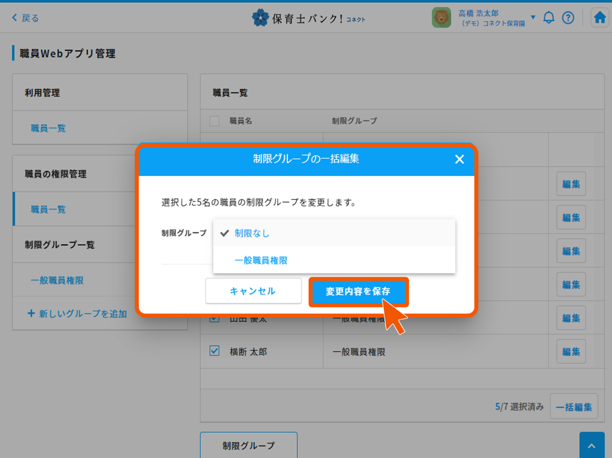Click the lion user avatar
The height and width of the screenshot is (458, 612).
click(441, 18)
